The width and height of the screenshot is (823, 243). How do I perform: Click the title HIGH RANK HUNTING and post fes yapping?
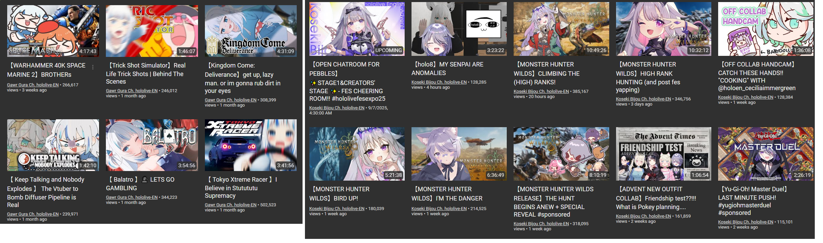click(648, 77)
